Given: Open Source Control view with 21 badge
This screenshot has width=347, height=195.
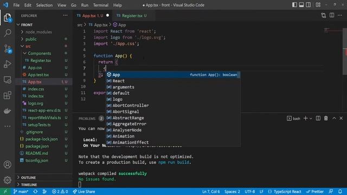Looking at the screenshot, I should pos(8,49).
